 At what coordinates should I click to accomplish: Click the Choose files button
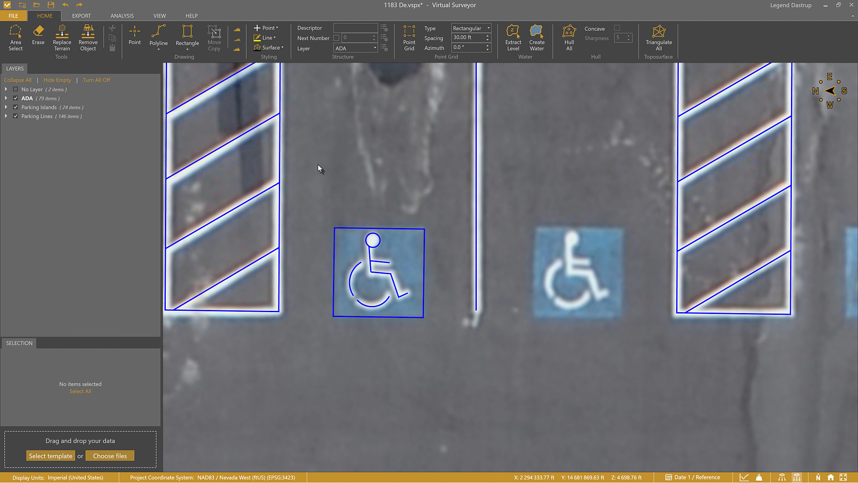[x=110, y=455]
